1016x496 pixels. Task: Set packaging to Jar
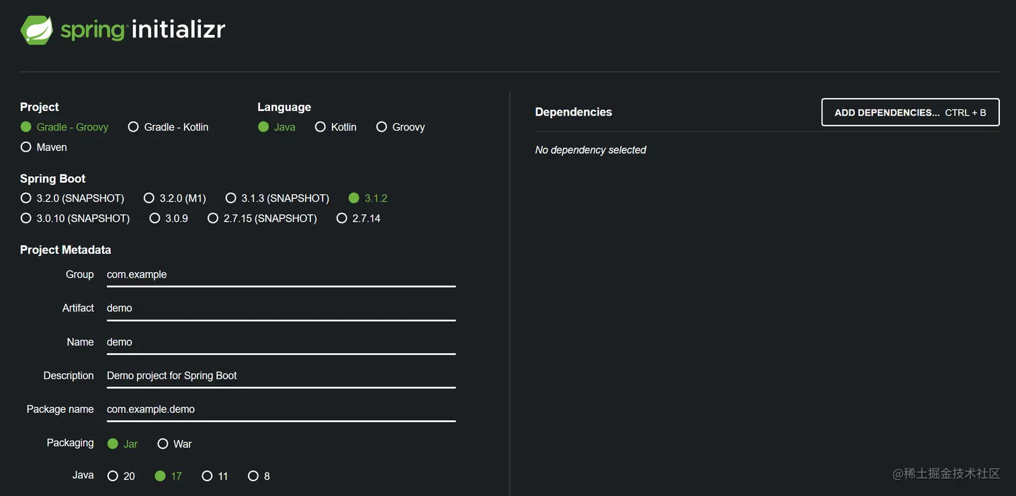coord(122,444)
